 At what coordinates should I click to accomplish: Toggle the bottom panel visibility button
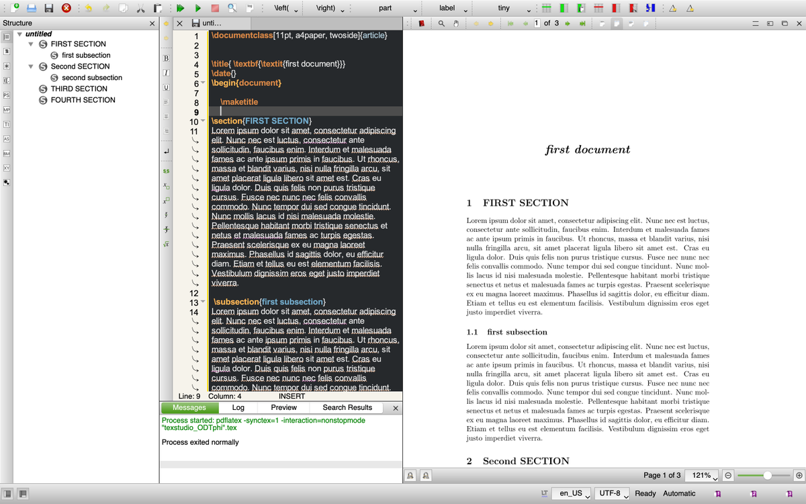coord(22,494)
